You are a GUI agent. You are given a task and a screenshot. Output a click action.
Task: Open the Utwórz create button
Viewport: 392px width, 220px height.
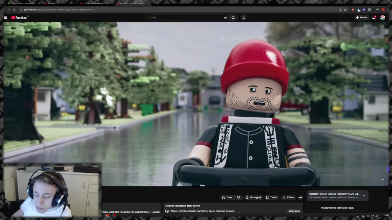361,17
